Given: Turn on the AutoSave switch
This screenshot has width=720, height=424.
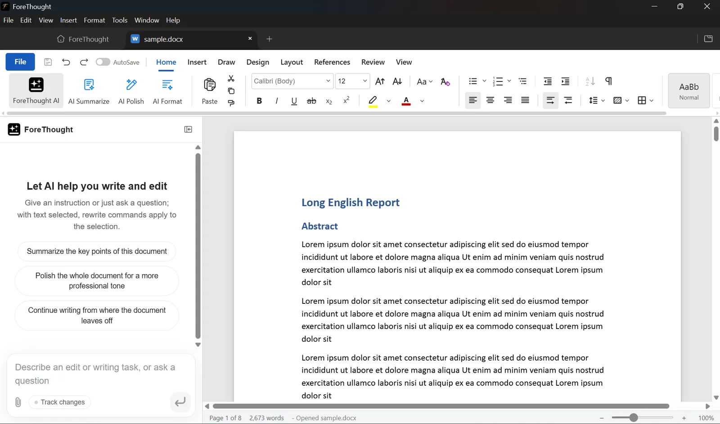Looking at the screenshot, I should tap(103, 62).
